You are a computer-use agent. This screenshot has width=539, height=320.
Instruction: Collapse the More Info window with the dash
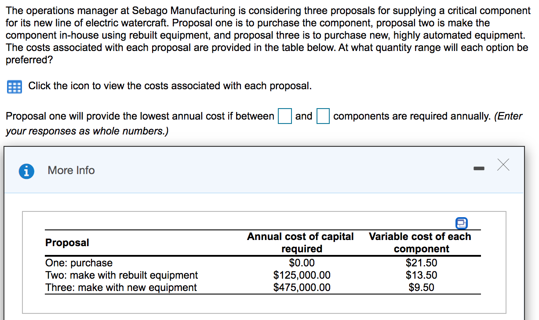pos(479,168)
